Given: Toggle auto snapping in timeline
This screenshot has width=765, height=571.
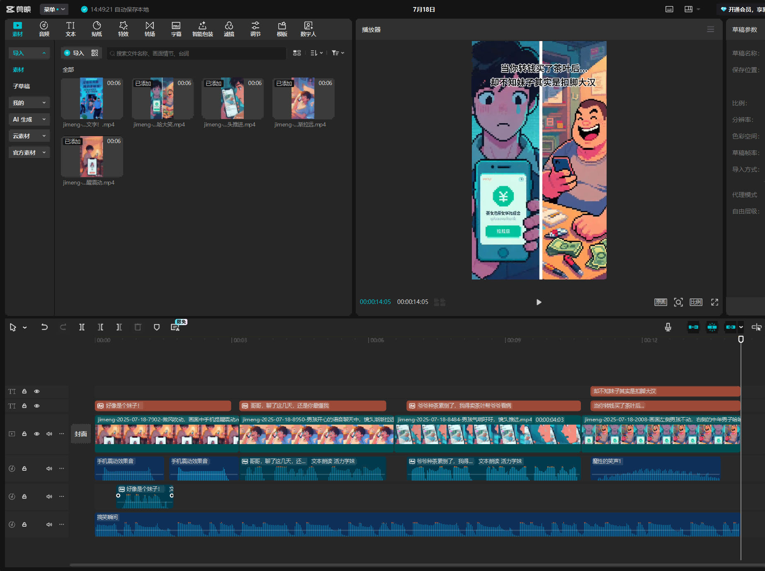Looking at the screenshot, I should (712, 327).
